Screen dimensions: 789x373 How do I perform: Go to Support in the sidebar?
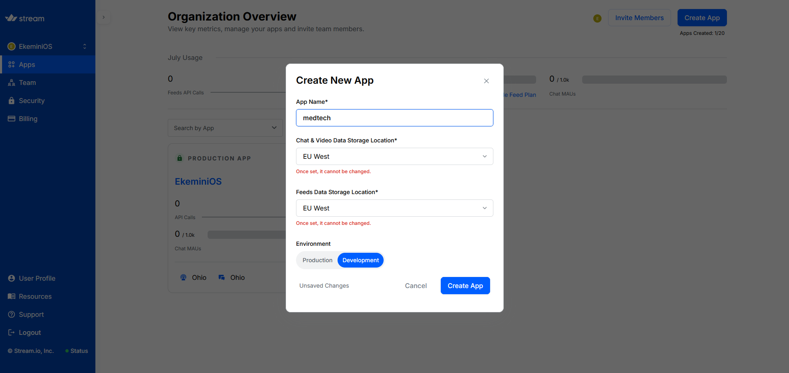point(31,314)
